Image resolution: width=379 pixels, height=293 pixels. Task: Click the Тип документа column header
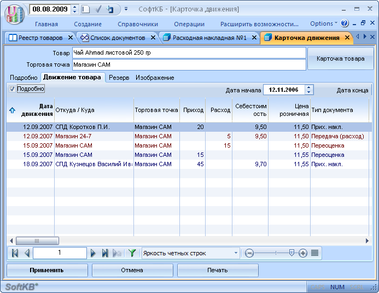pos(340,110)
